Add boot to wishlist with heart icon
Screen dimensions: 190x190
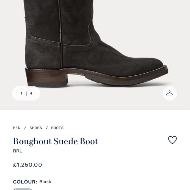tap(172, 140)
